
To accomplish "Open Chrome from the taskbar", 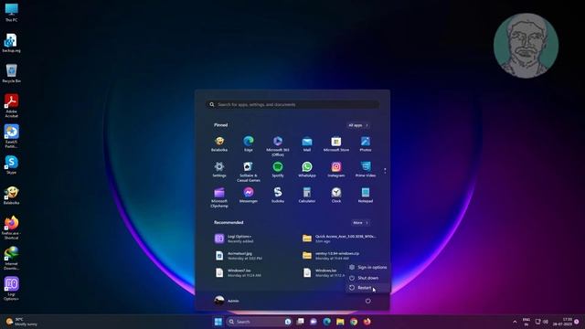I will (x=354, y=322).
